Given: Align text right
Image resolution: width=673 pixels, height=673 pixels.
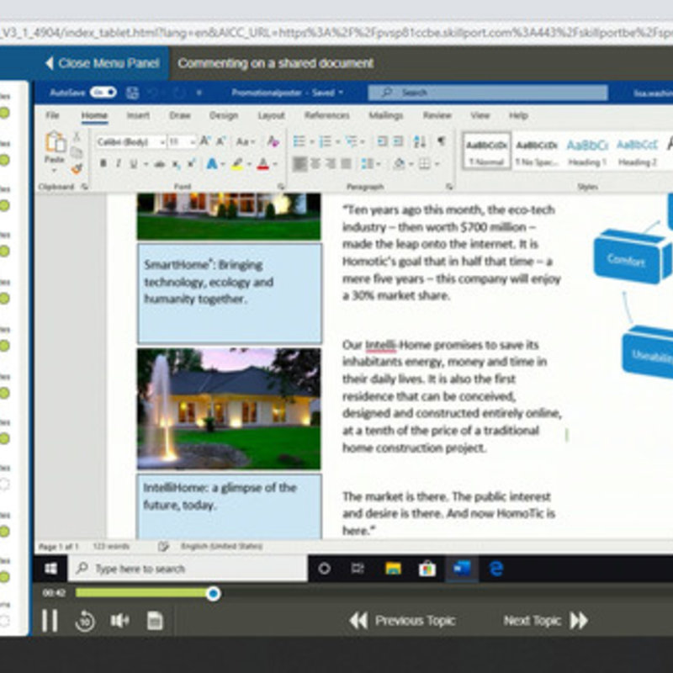Looking at the screenshot, I should pos(331,163).
